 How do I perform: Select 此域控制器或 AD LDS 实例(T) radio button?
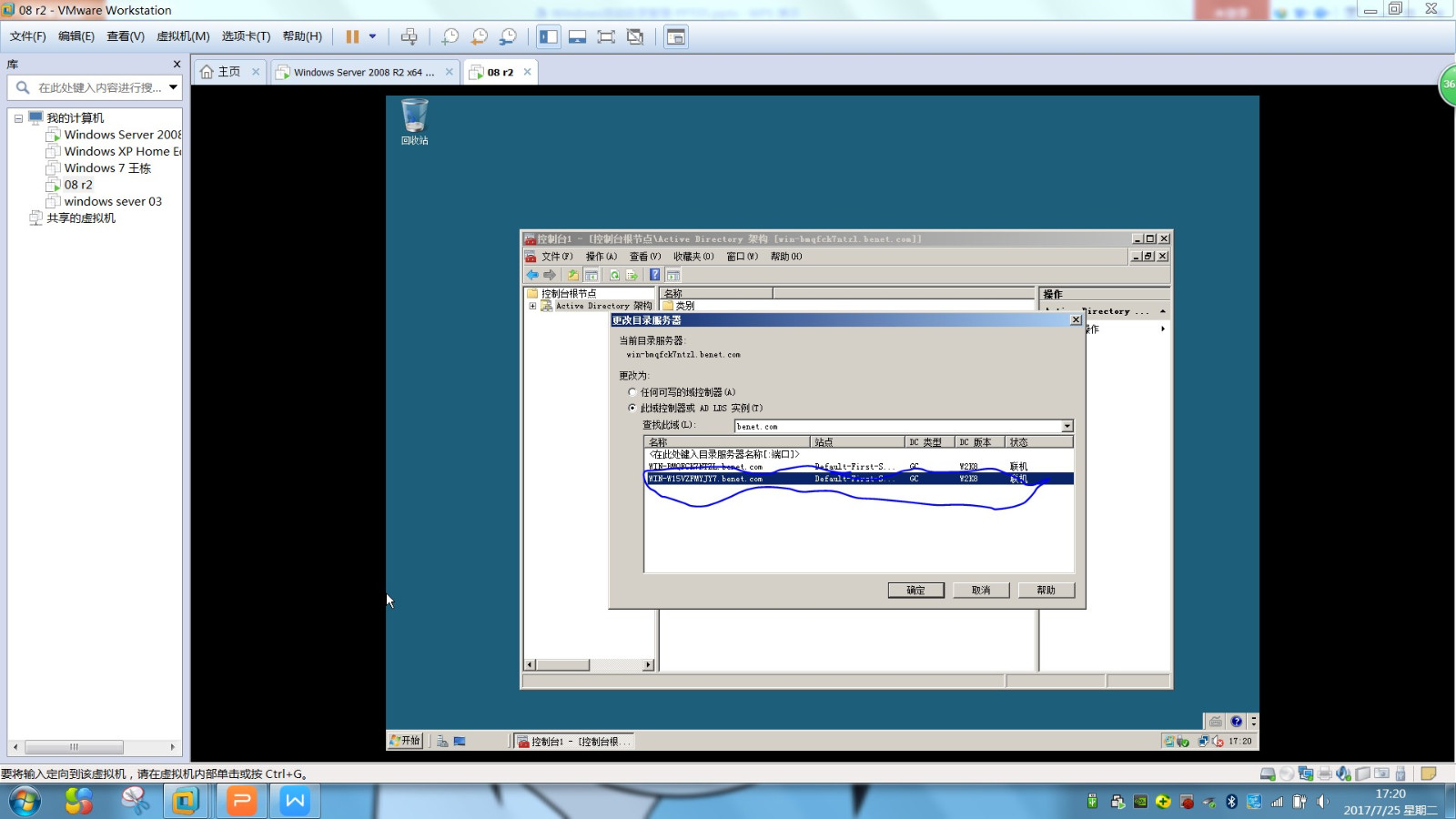tap(632, 408)
